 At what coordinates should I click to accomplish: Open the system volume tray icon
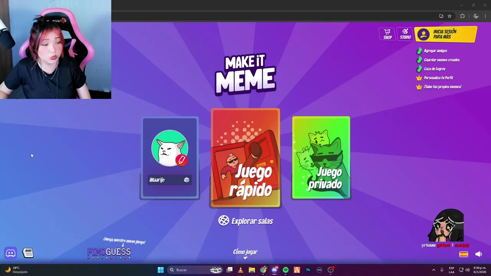[467, 270]
